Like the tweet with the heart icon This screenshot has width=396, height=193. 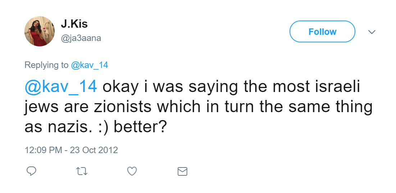pyautogui.click(x=132, y=171)
